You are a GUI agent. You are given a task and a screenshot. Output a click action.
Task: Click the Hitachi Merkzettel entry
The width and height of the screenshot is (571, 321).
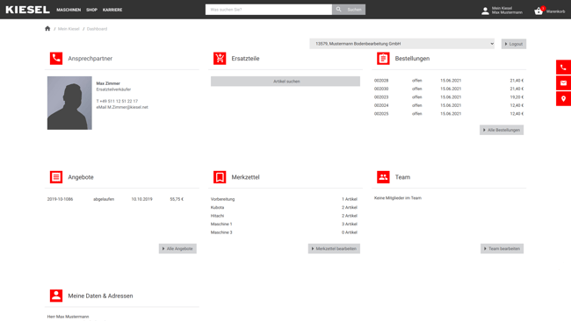tap(217, 216)
